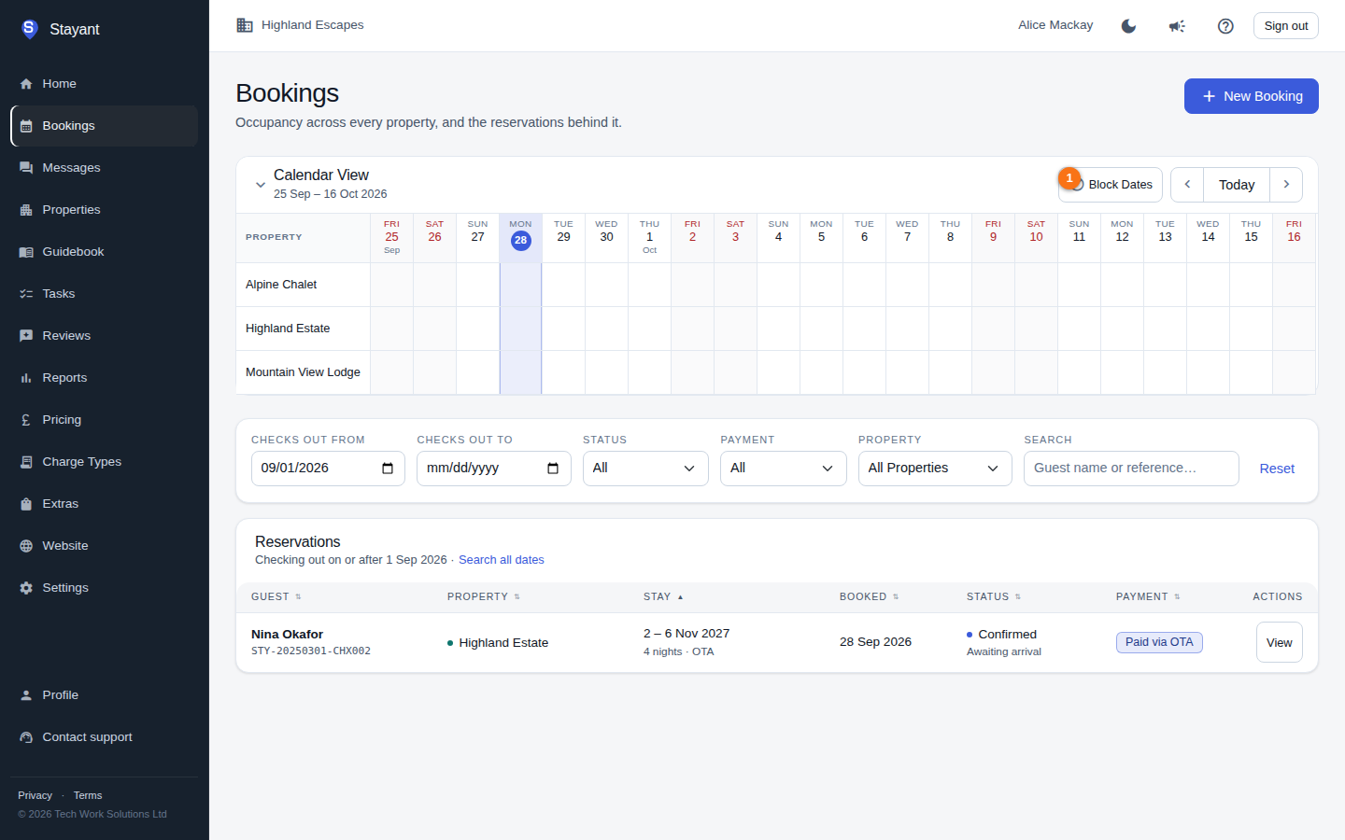The height and width of the screenshot is (840, 1345).
Task: Sort reservations by Stay column
Action: tap(663, 597)
